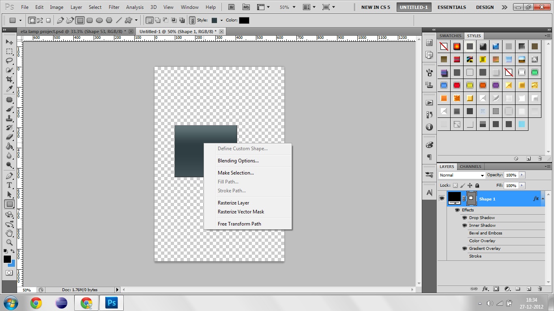The width and height of the screenshot is (554, 311).
Task: Launch Bridge from the application bar
Action: [232, 7]
